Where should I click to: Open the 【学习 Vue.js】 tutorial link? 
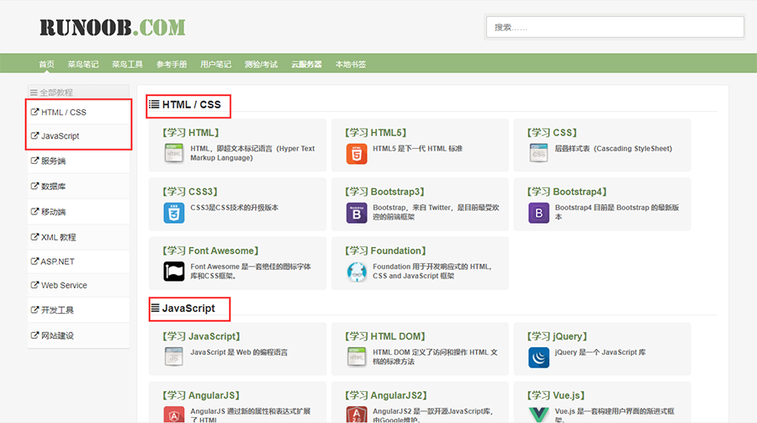point(556,395)
